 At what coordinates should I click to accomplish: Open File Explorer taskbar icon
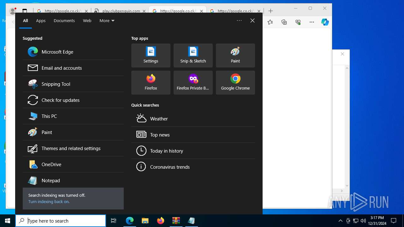[145, 221]
